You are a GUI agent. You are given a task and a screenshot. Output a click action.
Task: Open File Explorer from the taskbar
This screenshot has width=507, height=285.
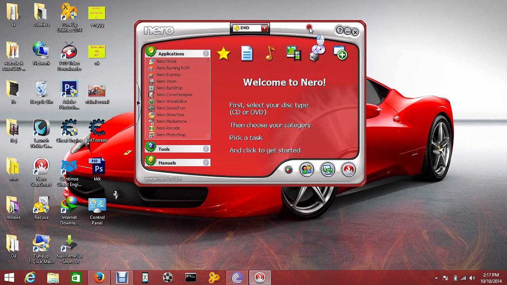pos(53,277)
